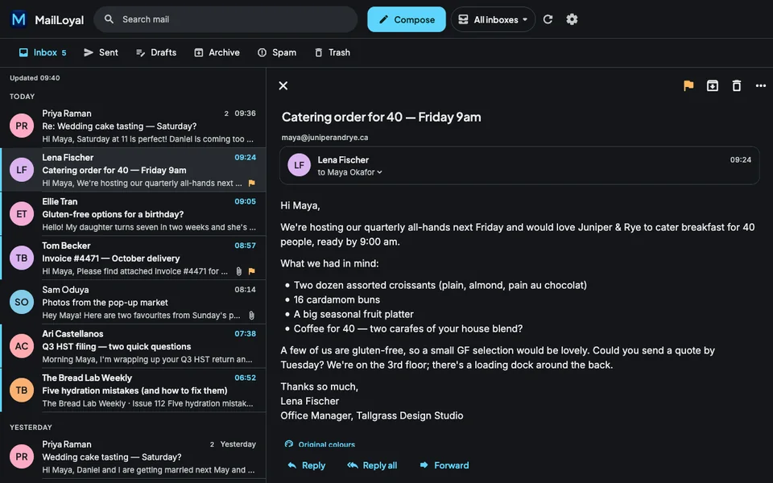Click the Ellie Tran avatar
Viewport: 773px width, 483px height.
[x=22, y=214]
